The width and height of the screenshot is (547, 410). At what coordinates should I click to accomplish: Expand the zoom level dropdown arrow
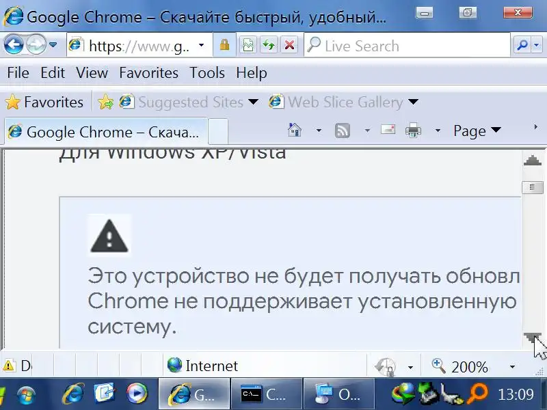[x=512, y=367]
